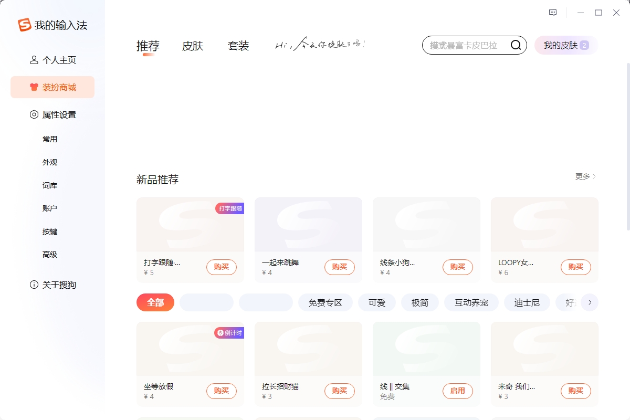Buy 线条小狗 skin
630x420 pixels.
(x=458, y=267)
